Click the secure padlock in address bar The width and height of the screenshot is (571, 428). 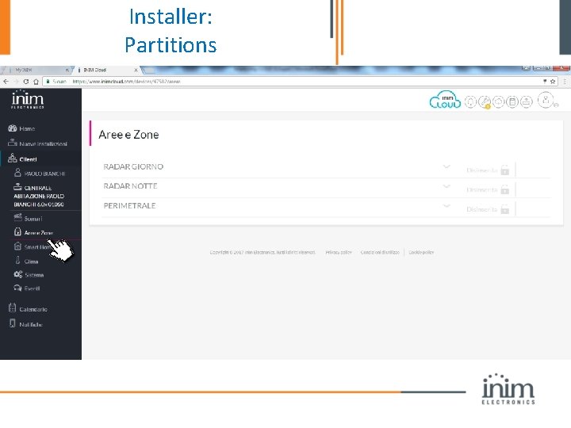click(x=48, y=82)
